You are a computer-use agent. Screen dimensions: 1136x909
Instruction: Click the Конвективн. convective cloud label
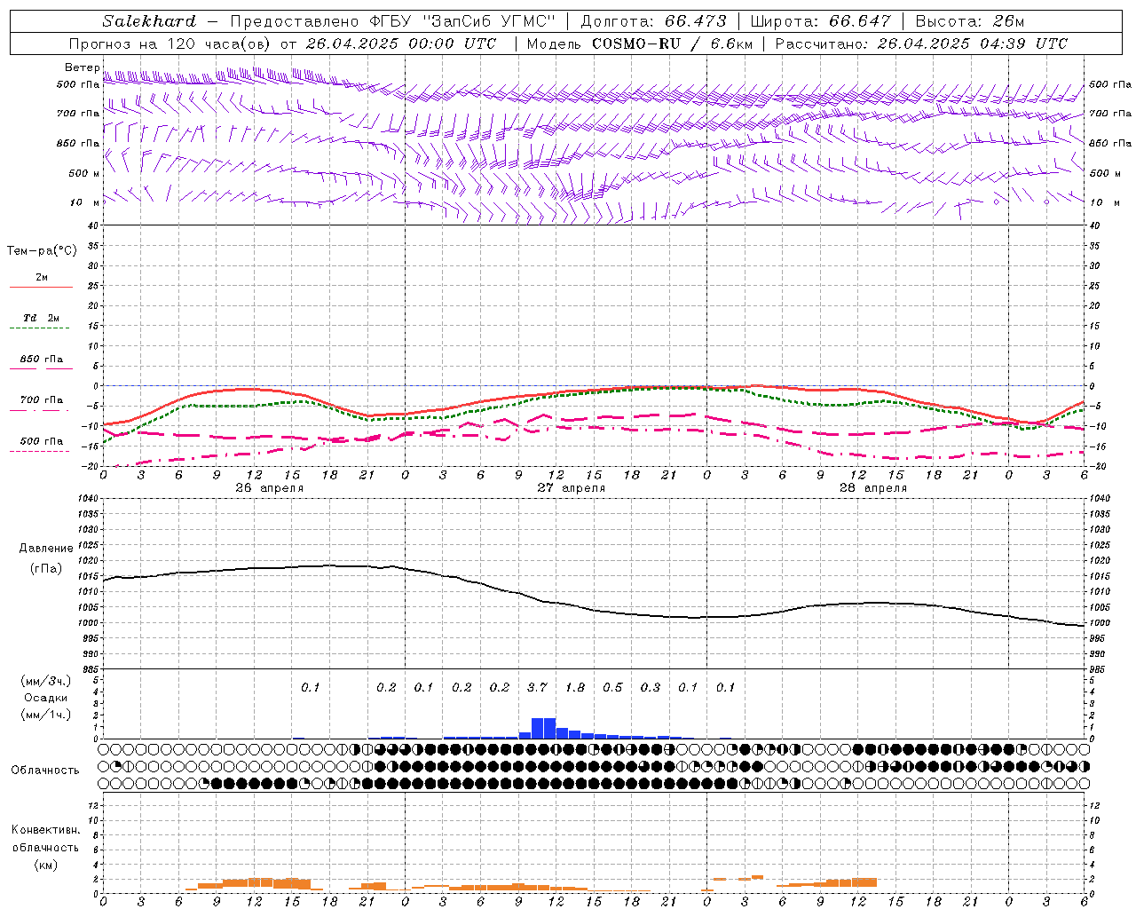click(x=45, y=830)
